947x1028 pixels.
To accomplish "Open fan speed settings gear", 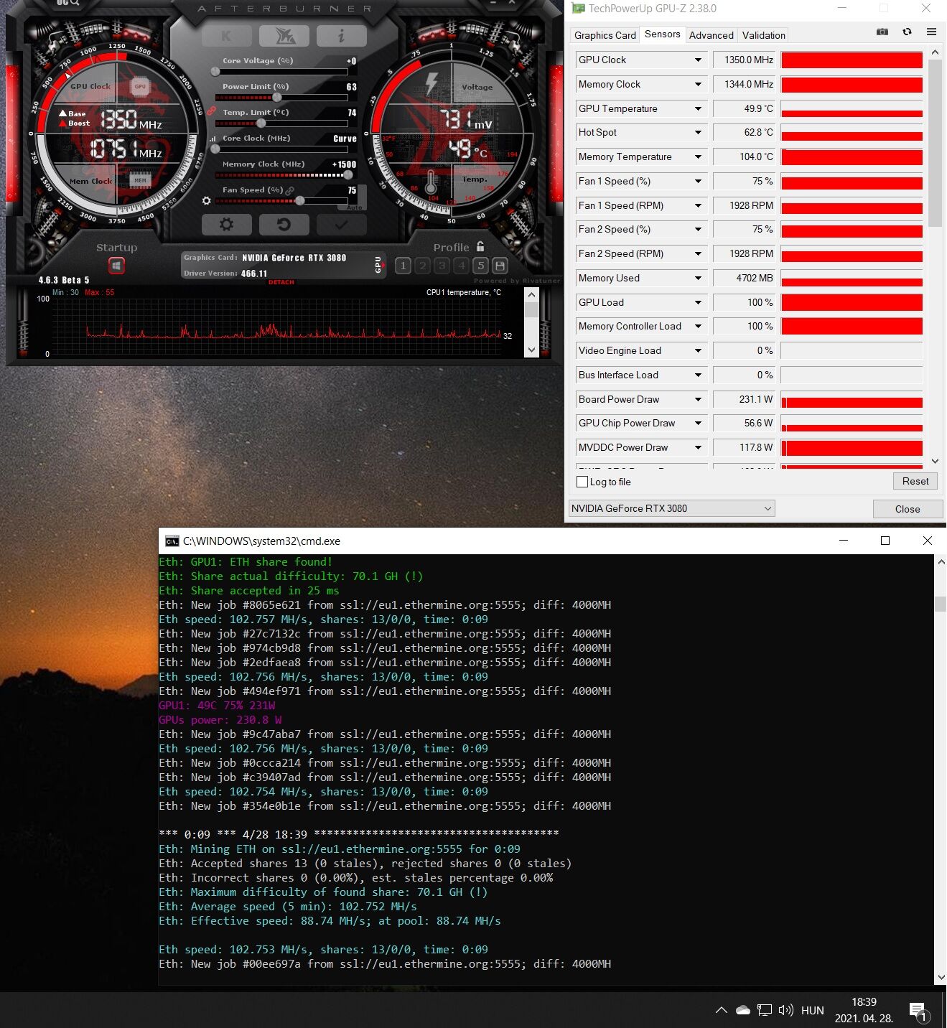I will (207, 201).
